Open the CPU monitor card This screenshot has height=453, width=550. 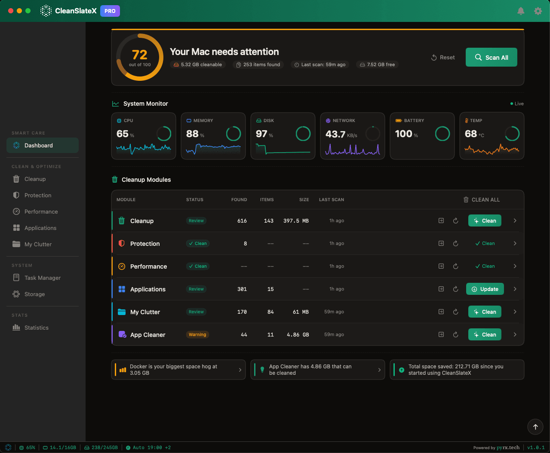144,136
